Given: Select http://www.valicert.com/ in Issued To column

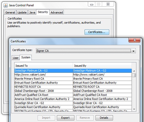Looking at the screenshot, I should click(x=44, y=75).
